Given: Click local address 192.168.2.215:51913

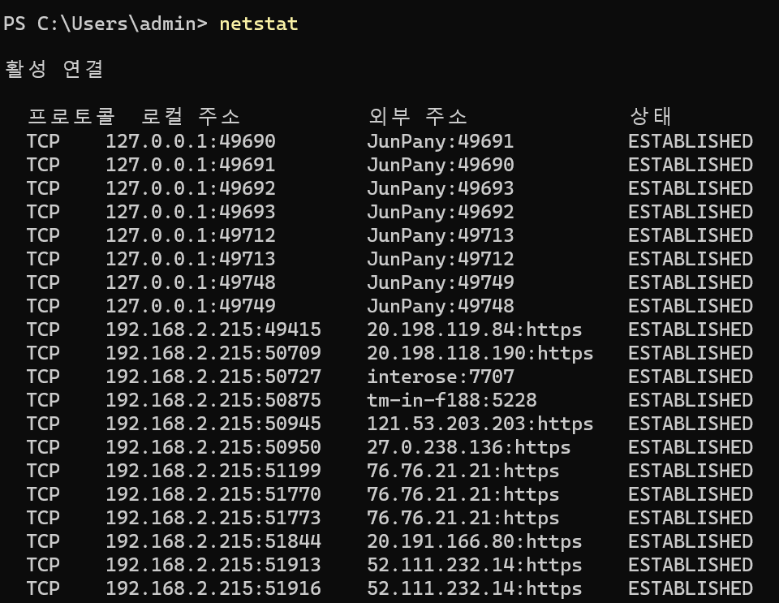Looking at the screenshot, I should [x=213, y=565].
